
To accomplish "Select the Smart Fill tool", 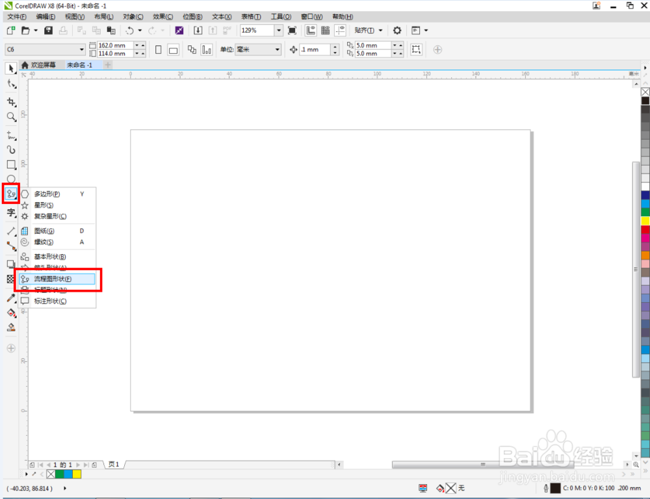I will point(12,327).
